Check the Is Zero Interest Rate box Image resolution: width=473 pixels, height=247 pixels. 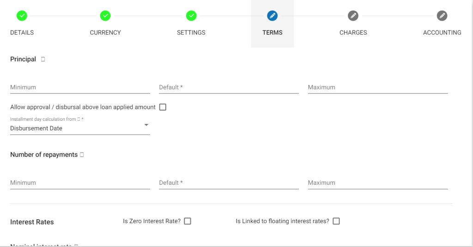[188, 221]
